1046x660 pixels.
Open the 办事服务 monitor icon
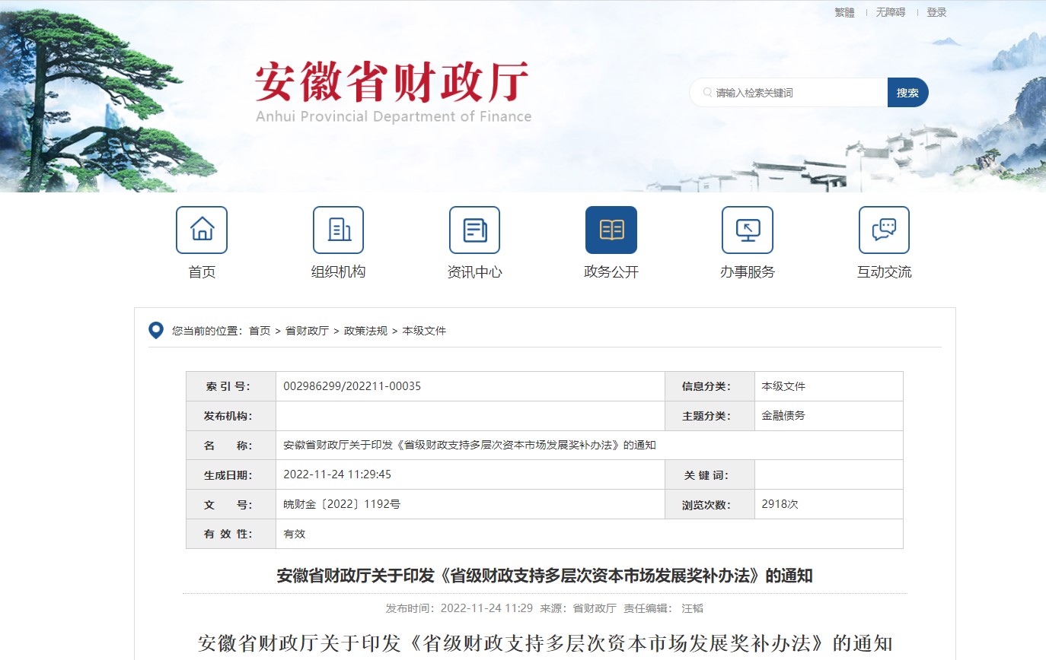(x=747, y=230)
